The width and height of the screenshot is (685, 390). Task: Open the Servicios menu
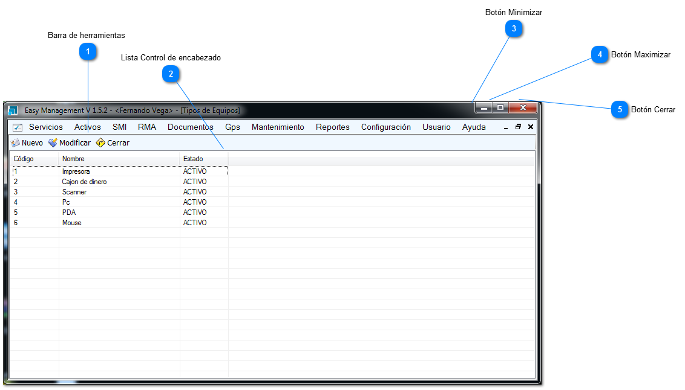click(46, 127)
